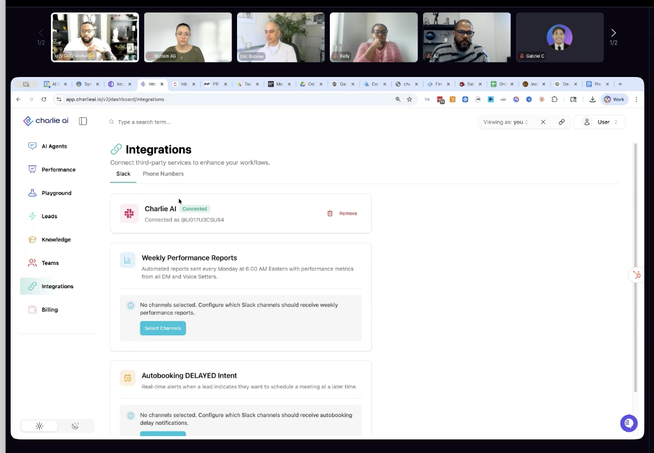Switch to light theme sun toggle
Image resolution: width=654 pixels, height=453 pixels.
[39, 426]
